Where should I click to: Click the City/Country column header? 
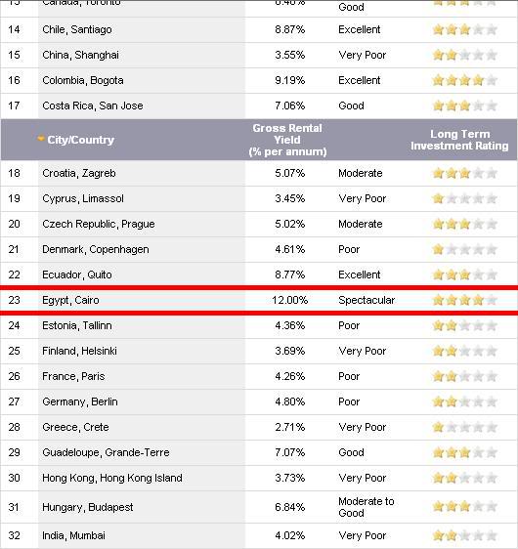[x=80, y=140]
